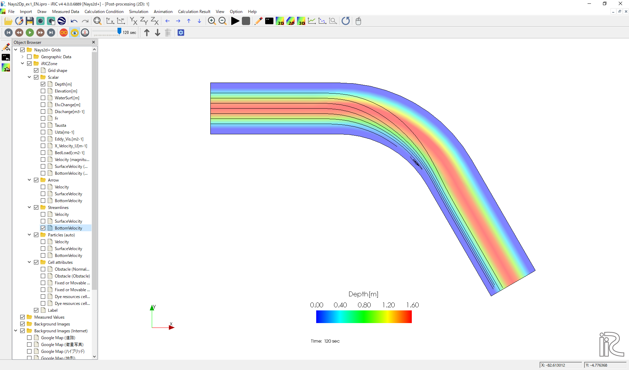Screen dimensions: 629x370
Task: Collapse the Cell attributes folder
Action: click(x=29, y=262)
